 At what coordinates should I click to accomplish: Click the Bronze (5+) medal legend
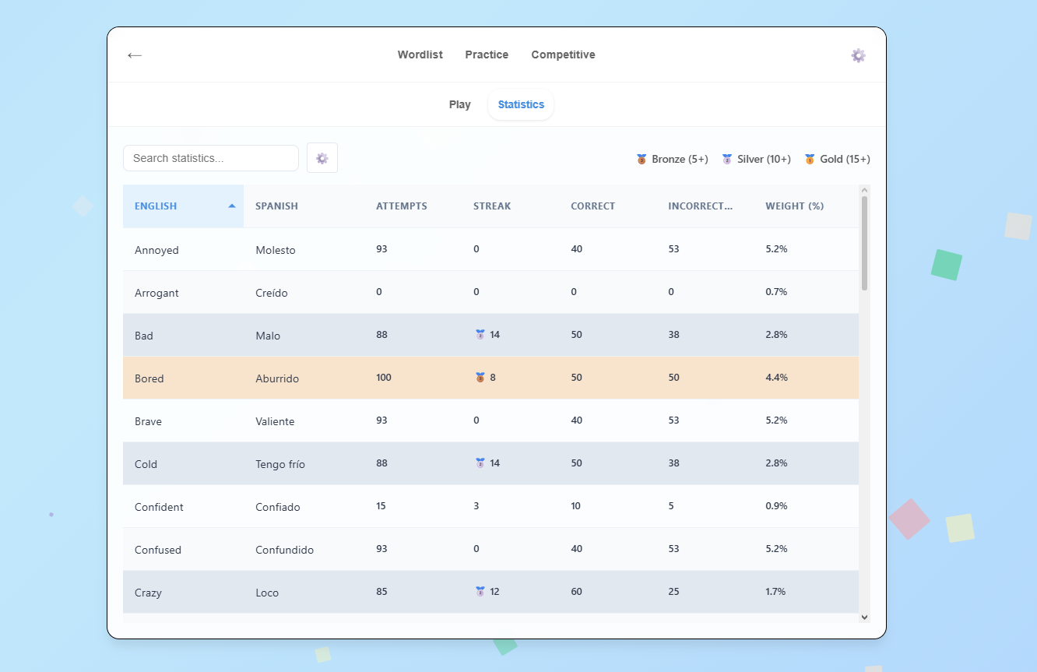tap(672, 159)
